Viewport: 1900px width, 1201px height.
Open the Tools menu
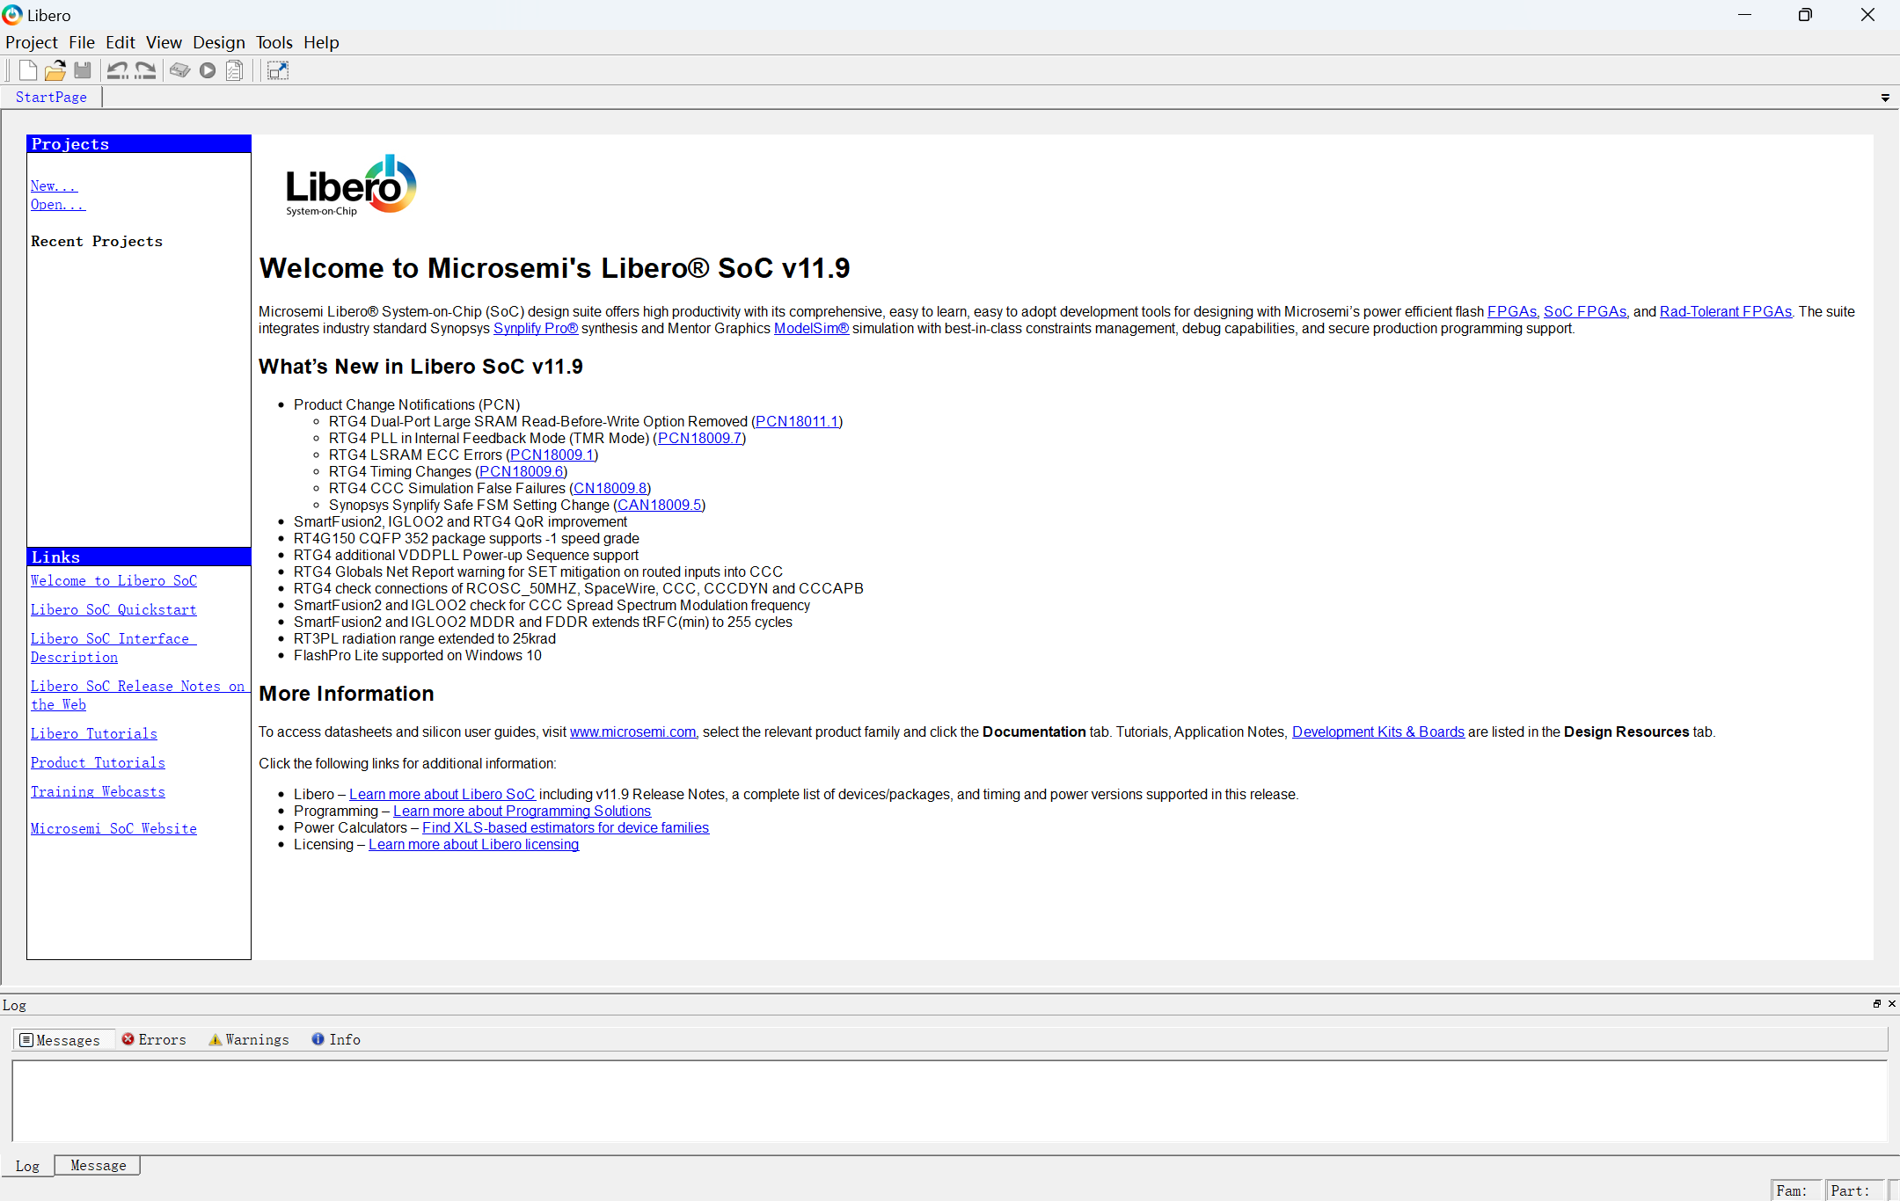(274, 42)
